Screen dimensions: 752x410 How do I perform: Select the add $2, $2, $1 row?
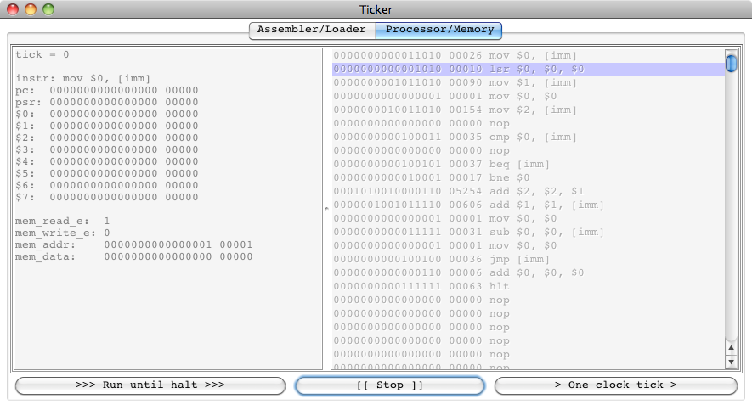coord(527,191)
